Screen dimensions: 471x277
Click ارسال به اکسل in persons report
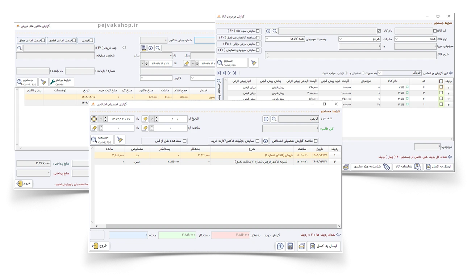click(x=324, y=246)
